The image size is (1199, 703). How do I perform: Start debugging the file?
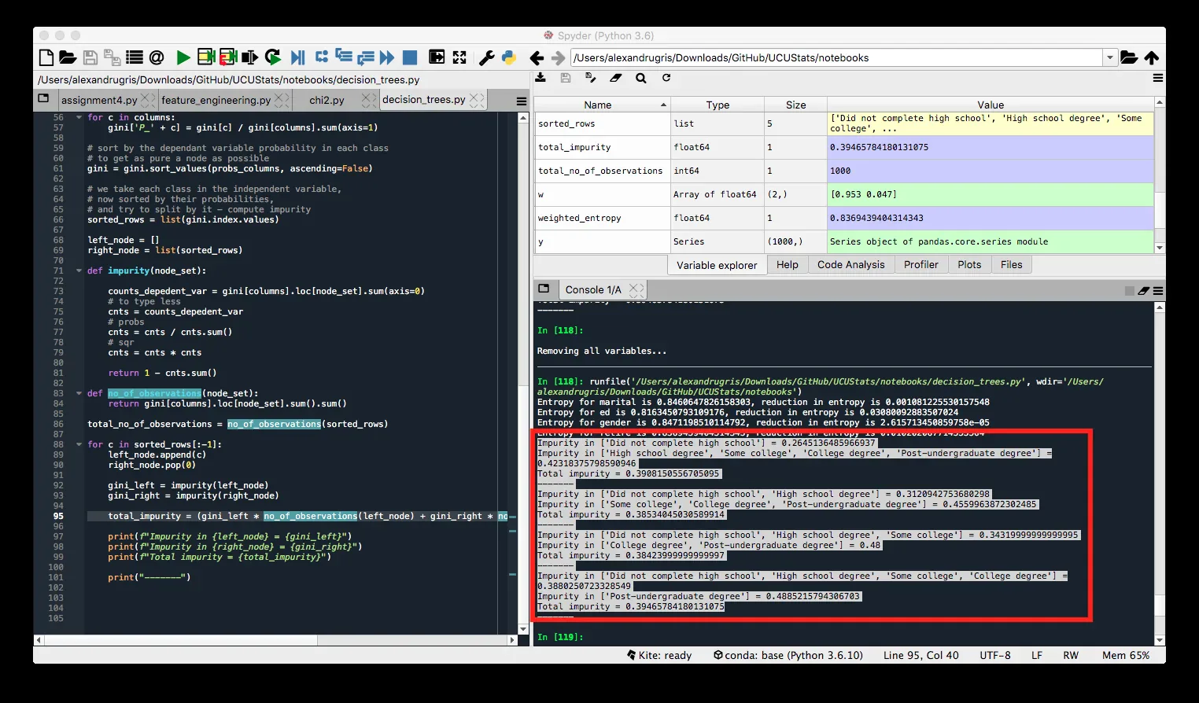click(x=297, y=57)
